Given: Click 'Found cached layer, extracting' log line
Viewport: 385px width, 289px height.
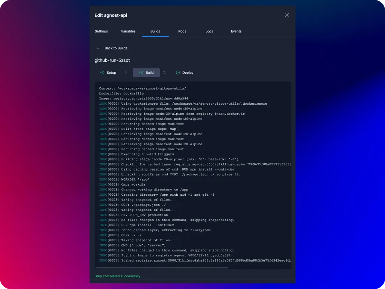Looking at the screenshot, I should (x=155, y=230).
